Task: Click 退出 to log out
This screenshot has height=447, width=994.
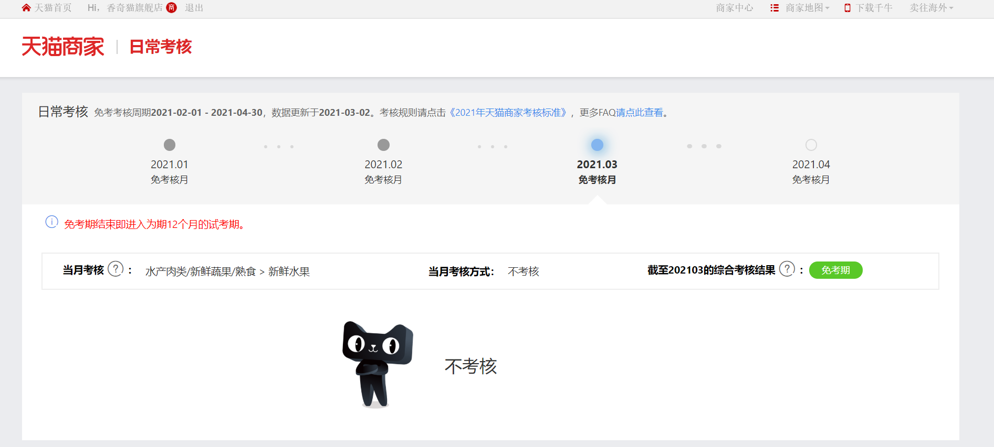Action: (x=194, y=8)
